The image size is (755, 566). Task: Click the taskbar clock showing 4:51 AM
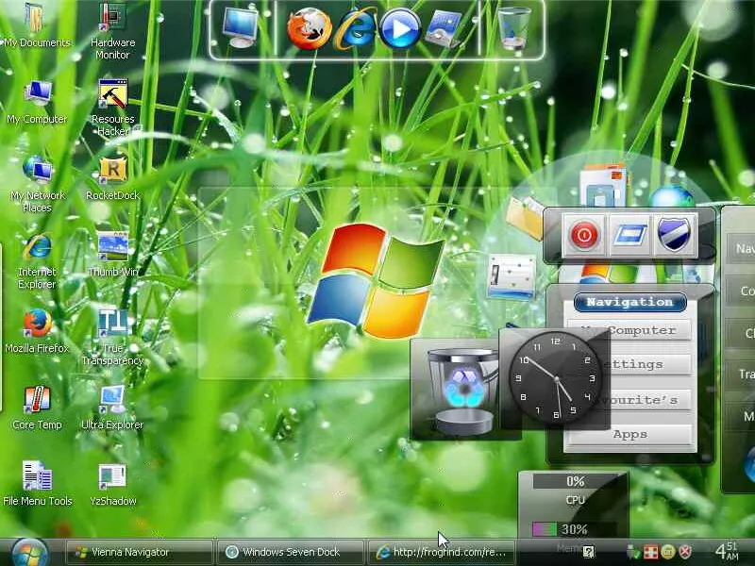[726, 552]
